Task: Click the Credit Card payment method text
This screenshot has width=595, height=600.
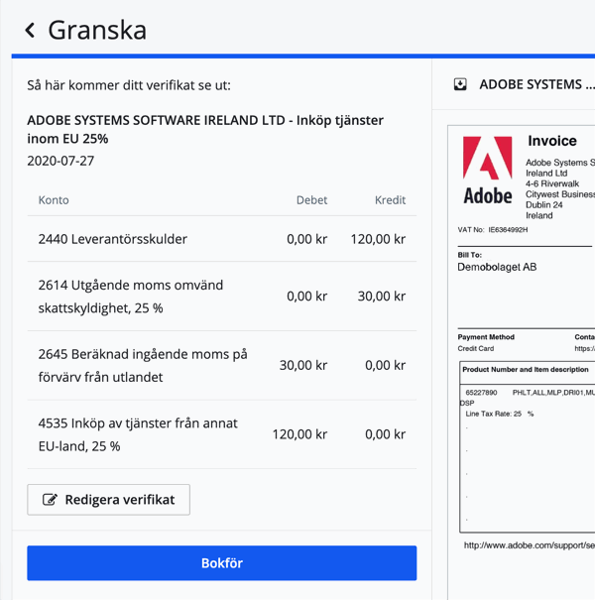Action: 476,348
